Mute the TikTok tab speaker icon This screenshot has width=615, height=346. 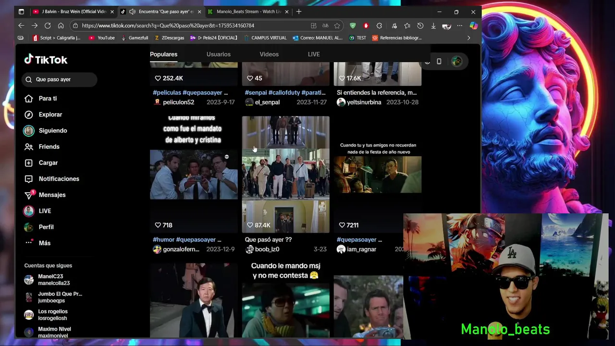(132, 12)
